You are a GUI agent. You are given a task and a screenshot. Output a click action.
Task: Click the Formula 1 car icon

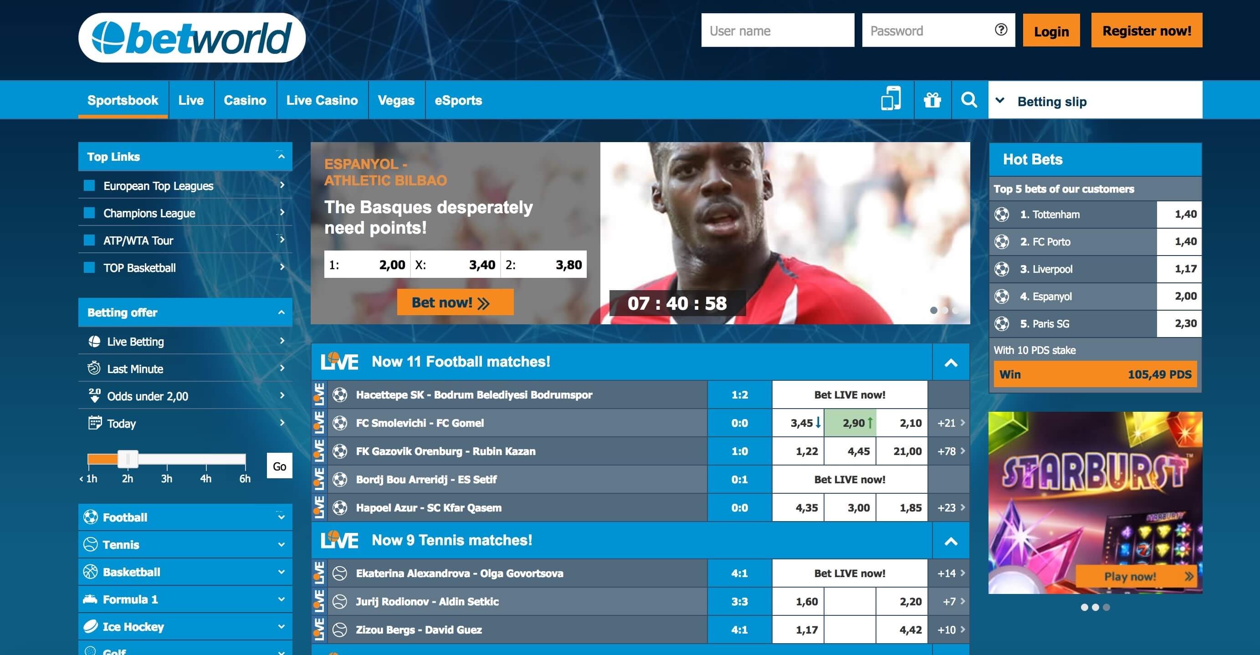[90, 599]
